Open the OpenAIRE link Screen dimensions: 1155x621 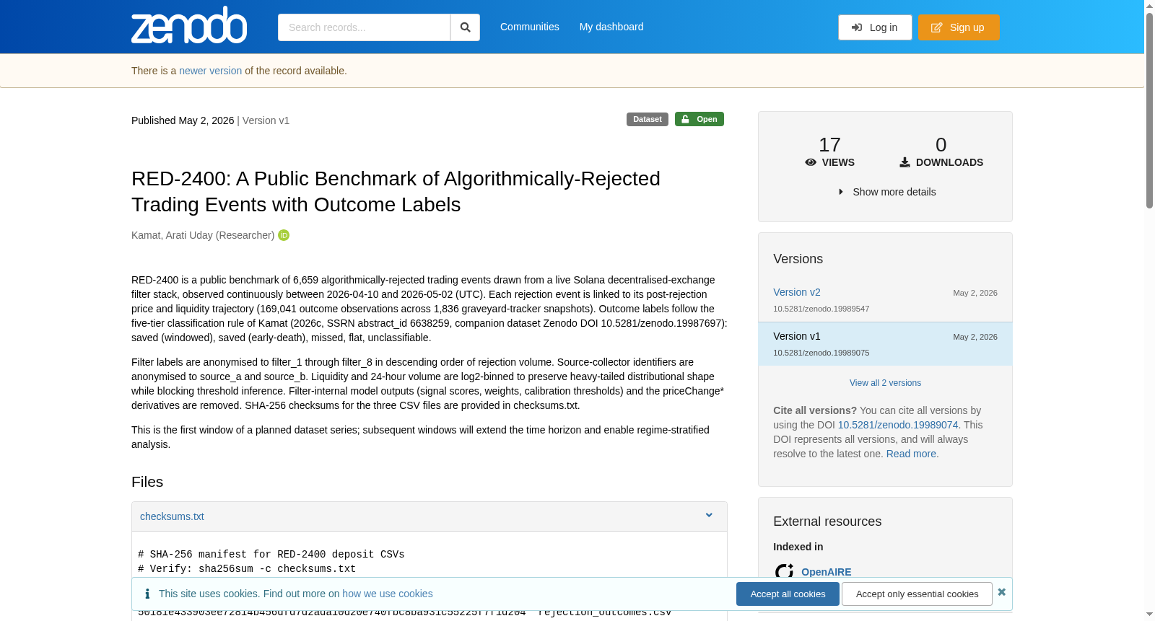[x=827, y=572]
